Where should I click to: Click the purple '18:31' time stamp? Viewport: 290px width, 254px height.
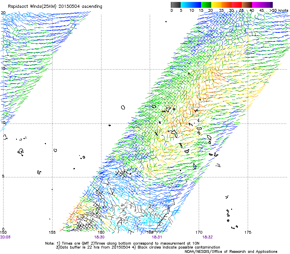click(157, 237)
